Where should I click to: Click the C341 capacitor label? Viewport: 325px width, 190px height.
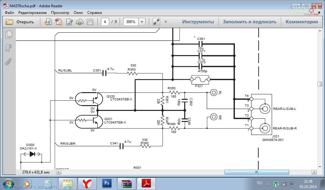[114, 143]
